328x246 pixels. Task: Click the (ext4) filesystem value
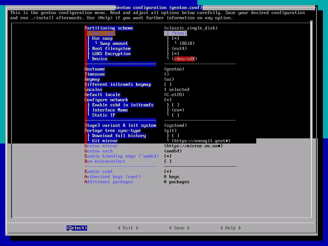click(179, 49)
